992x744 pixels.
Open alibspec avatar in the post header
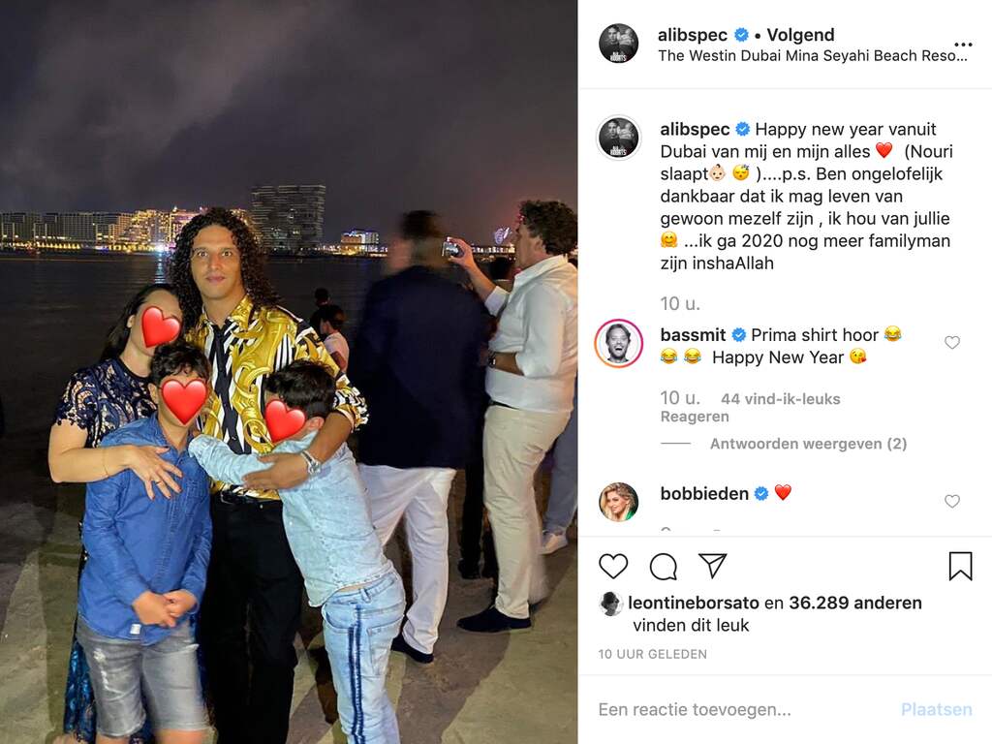(x=618, y=44)
